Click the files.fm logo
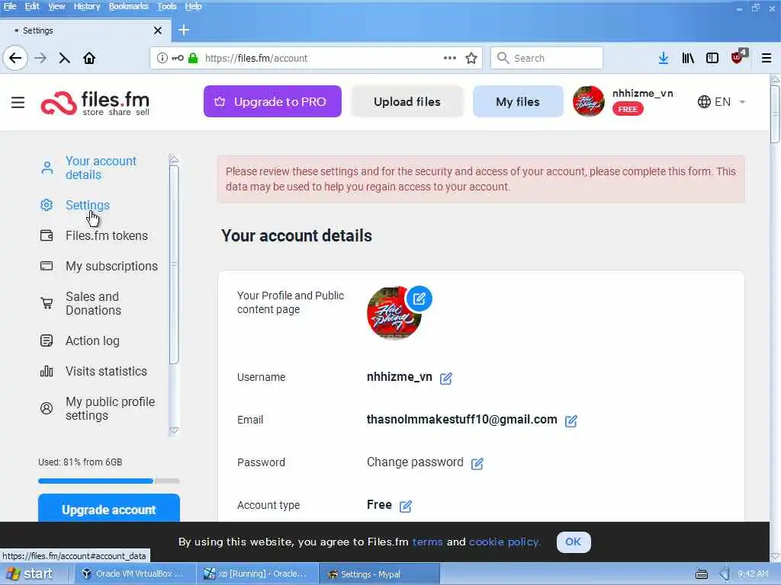Screen dimensions: 781x585 click(95, 103)
